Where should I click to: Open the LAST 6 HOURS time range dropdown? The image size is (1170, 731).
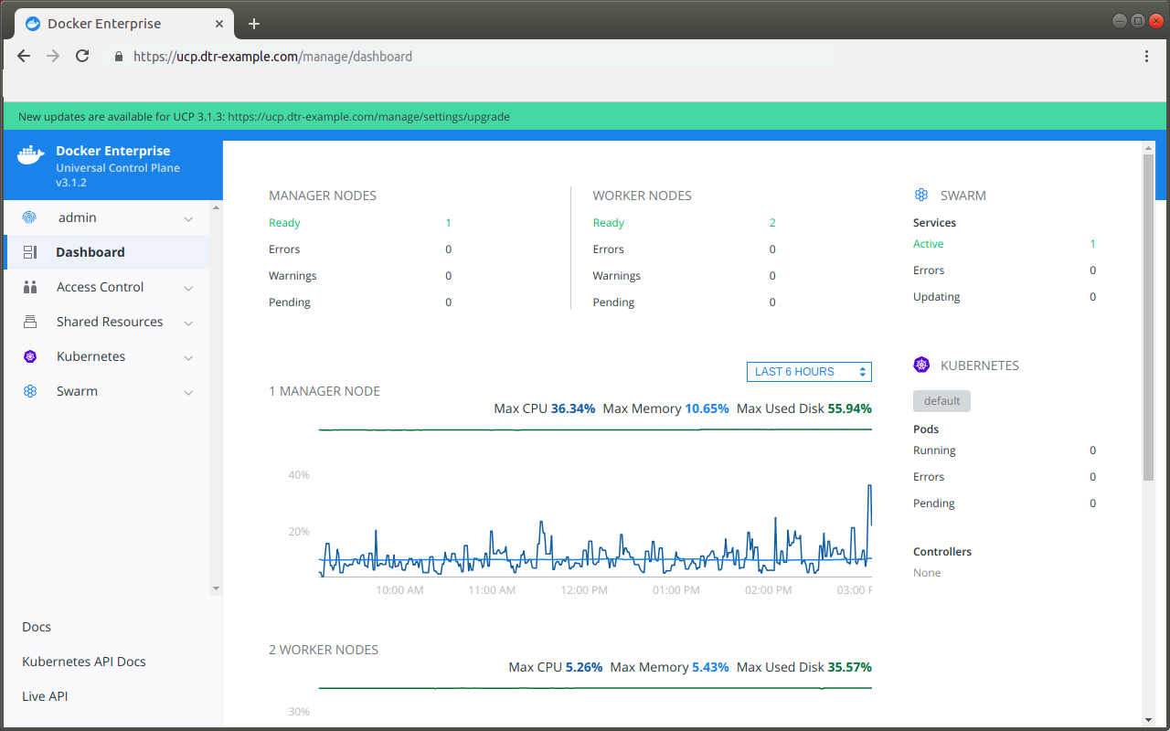809,372
